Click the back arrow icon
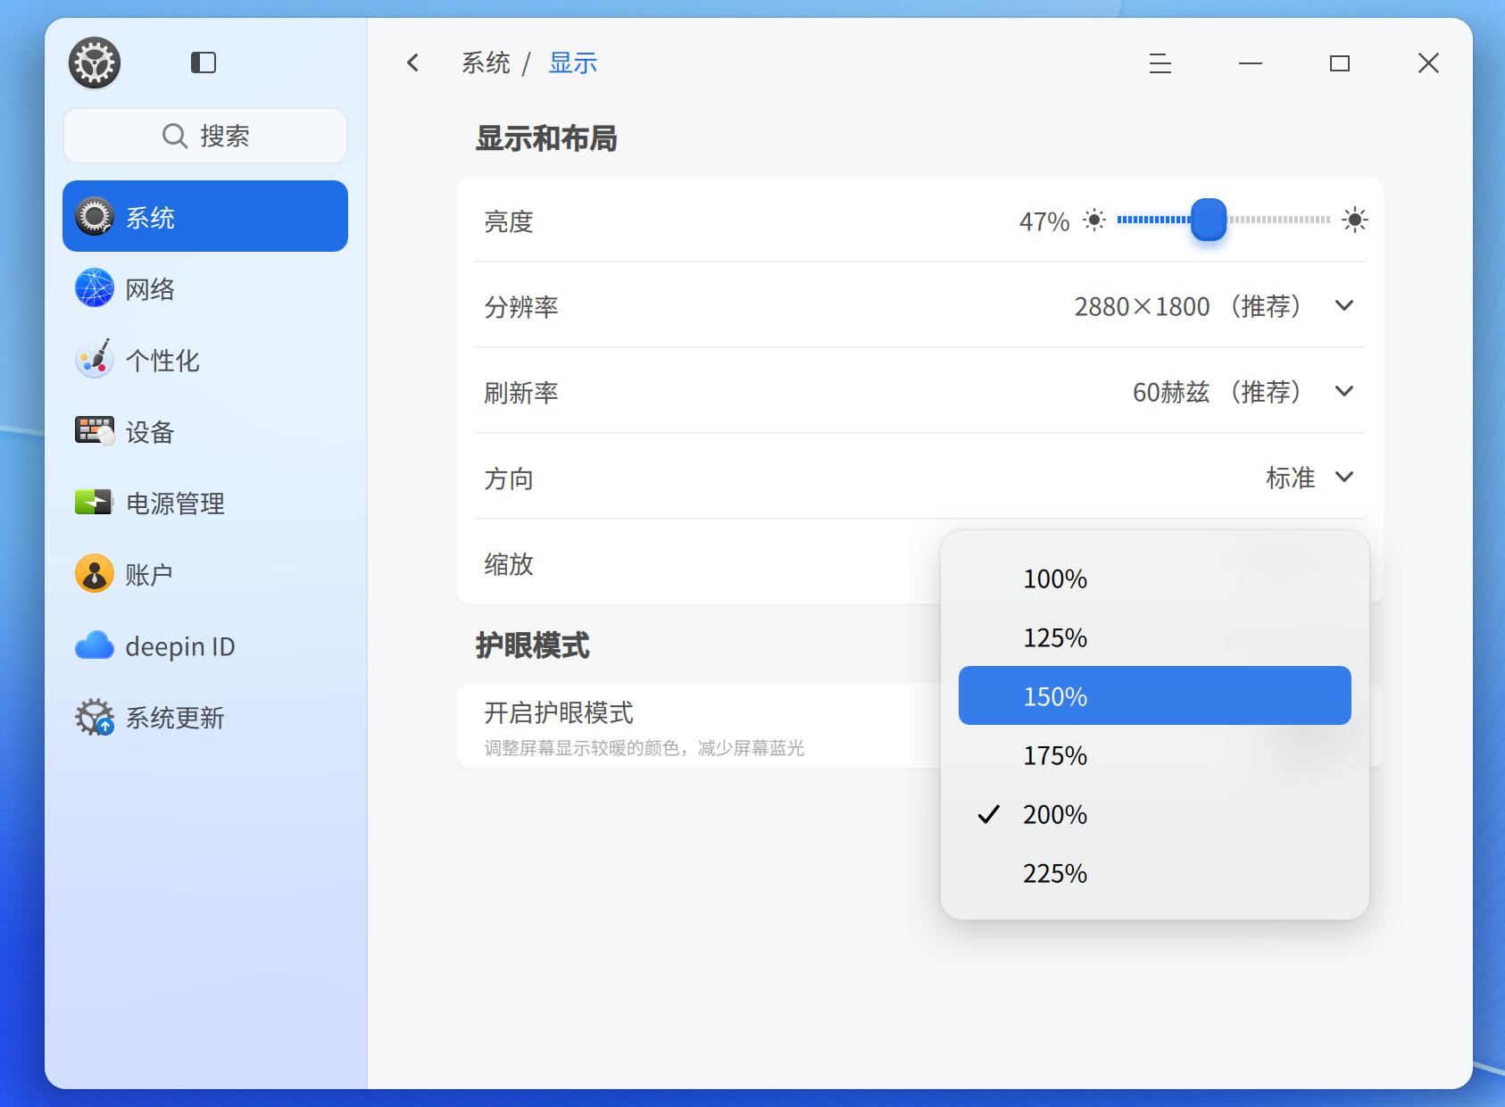Viewport: 1505px width, 1107px height. 412,62
